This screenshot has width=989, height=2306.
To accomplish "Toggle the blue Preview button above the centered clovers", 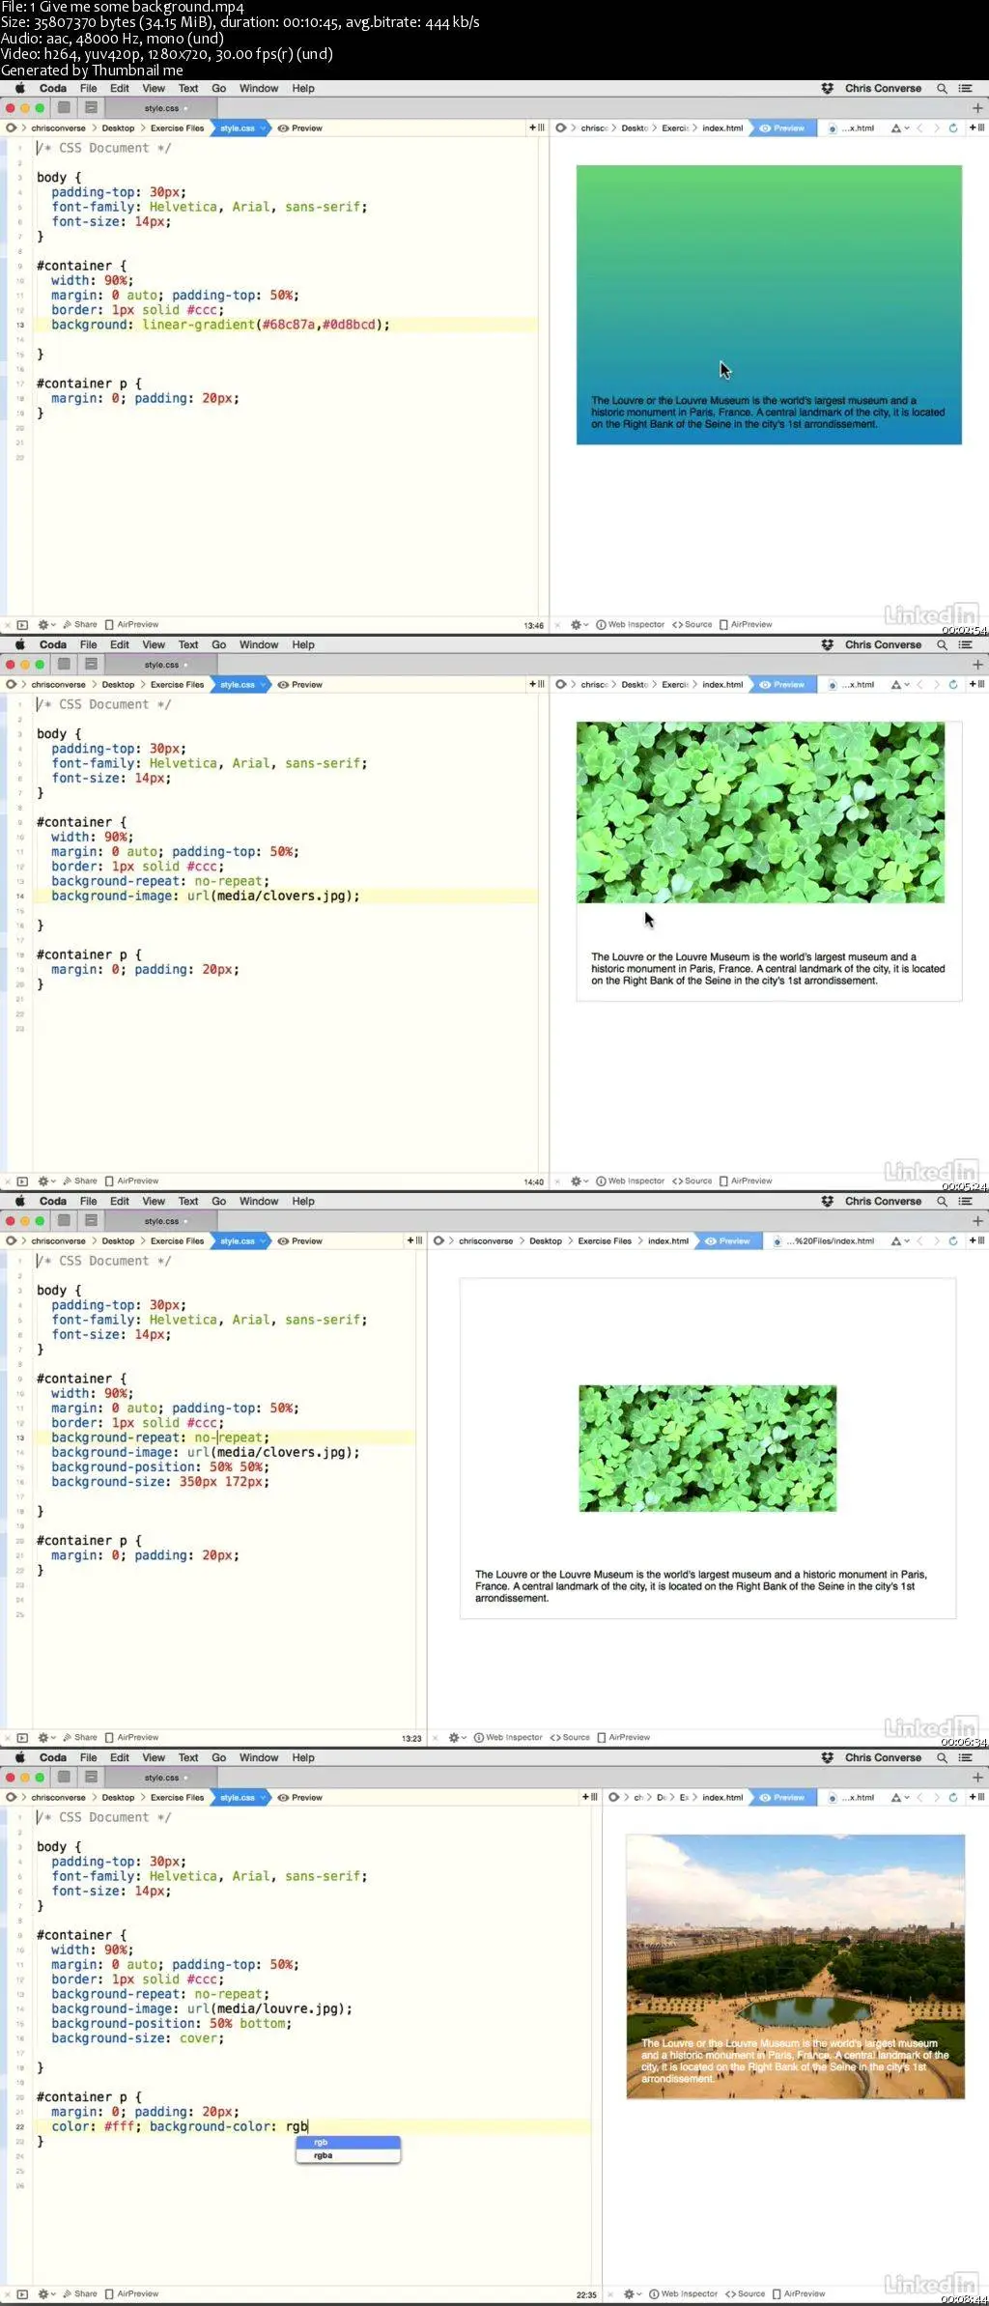I will coord(728,1240).
